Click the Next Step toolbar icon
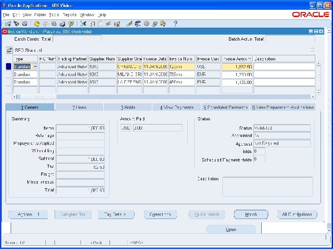The width and height of the screenshot is (333, 249). (x=45, y=24)
